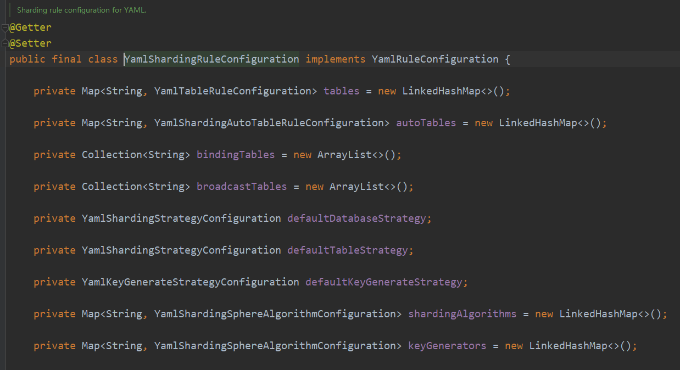
Task: Click the YamlShardingAutoTableRuleConfiguration type
Action: click(x=269, y=123)
